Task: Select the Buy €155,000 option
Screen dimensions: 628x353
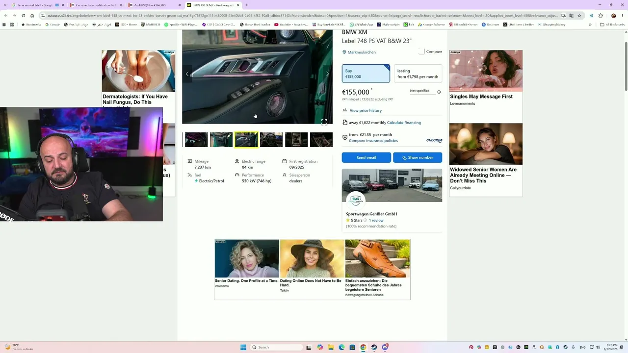Action: pos(366,74)
